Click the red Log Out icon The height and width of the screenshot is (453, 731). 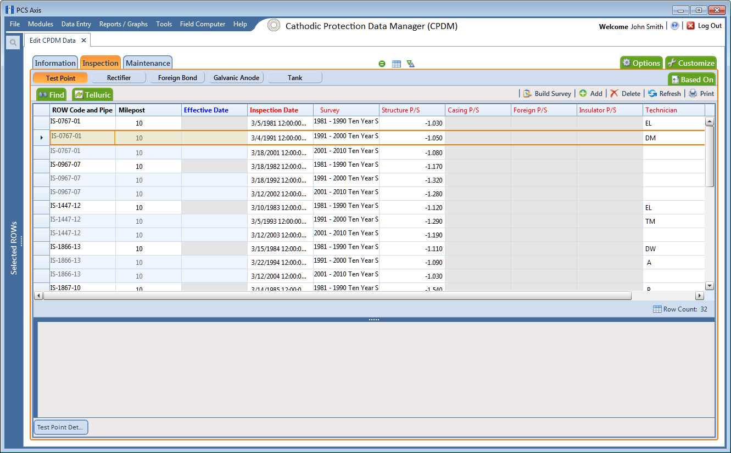(x=691, y=26)
